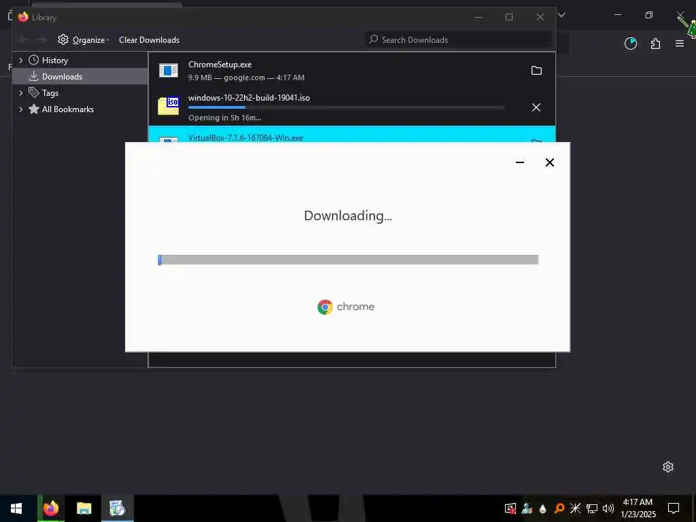Click the asterisk tray icon
This screenshot has width=696, height=522.
575,508
